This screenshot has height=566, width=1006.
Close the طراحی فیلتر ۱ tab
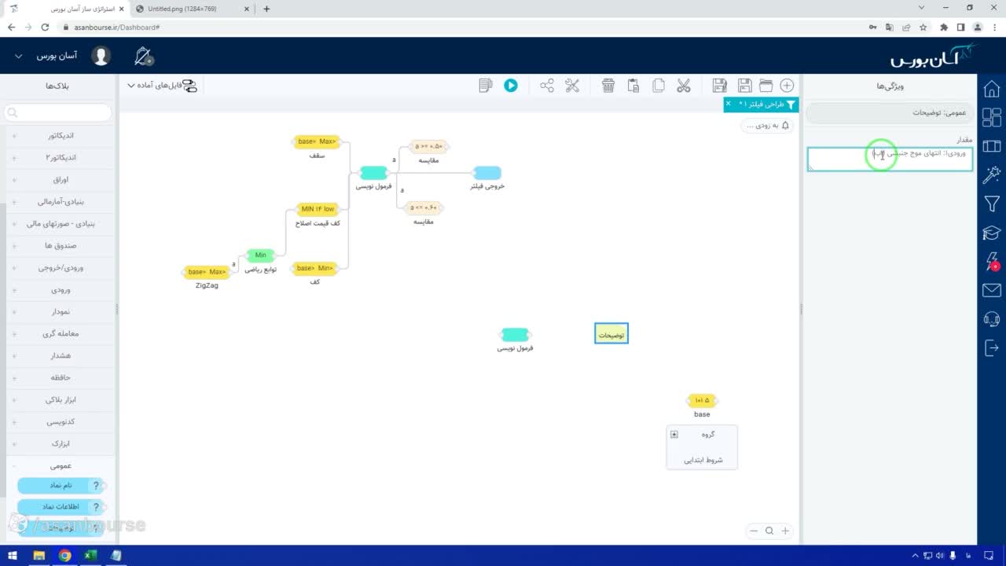click(728, 104)
